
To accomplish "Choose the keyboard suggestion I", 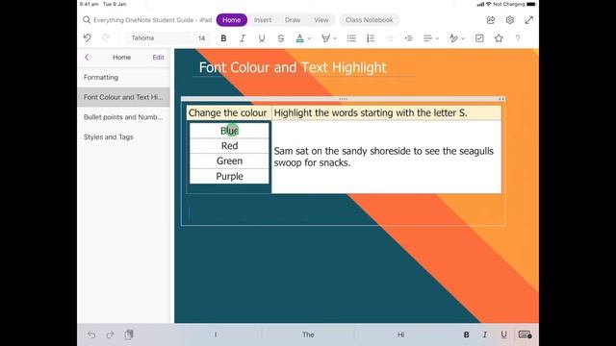I will [x=216, y=334].
